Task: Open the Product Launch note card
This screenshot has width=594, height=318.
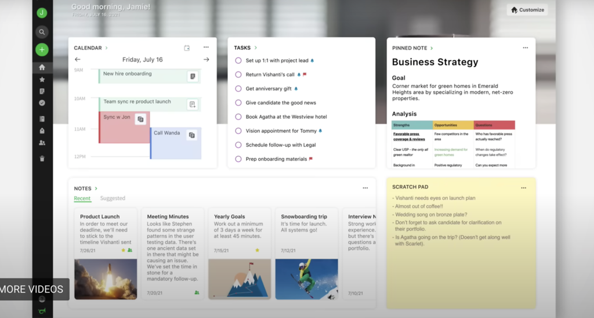Action: [x=106, y=254]
